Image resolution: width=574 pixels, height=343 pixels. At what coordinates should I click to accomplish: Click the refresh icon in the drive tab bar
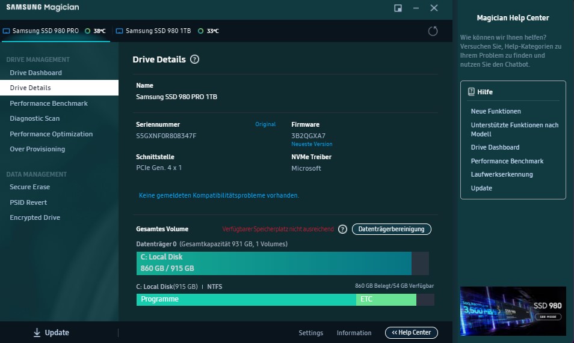[433, 31]
